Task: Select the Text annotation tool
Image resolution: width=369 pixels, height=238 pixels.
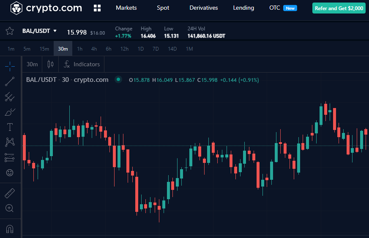Action: point(10,127)
